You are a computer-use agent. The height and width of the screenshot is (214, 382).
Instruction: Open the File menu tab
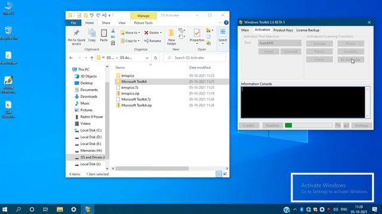(x=73, y=23)
